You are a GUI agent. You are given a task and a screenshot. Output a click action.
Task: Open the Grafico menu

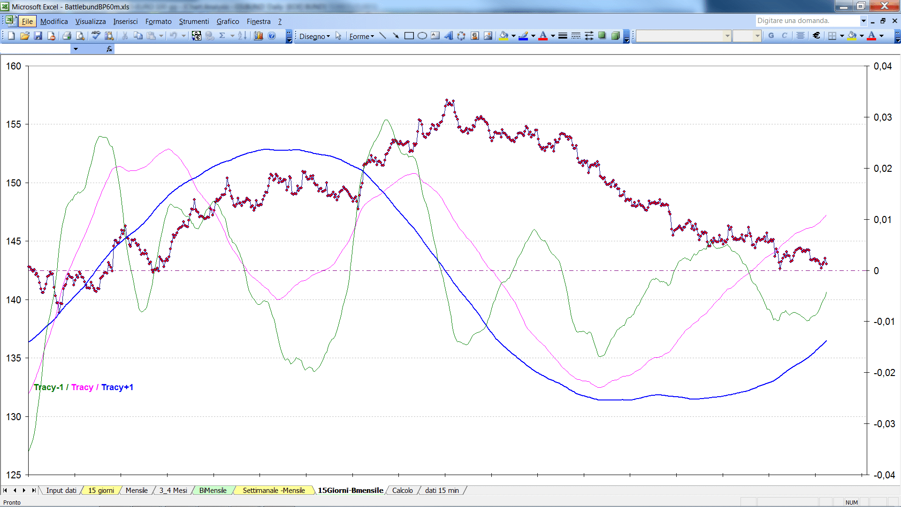click(228, 21)
